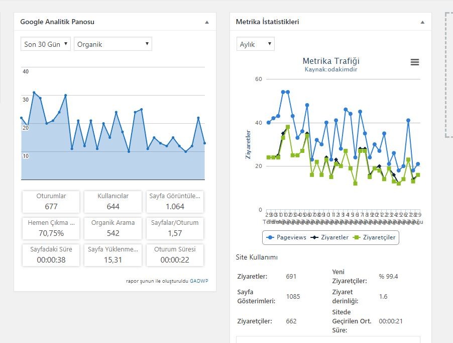Open the Metrika chart hamburger menu

click(x=414, y=62)
